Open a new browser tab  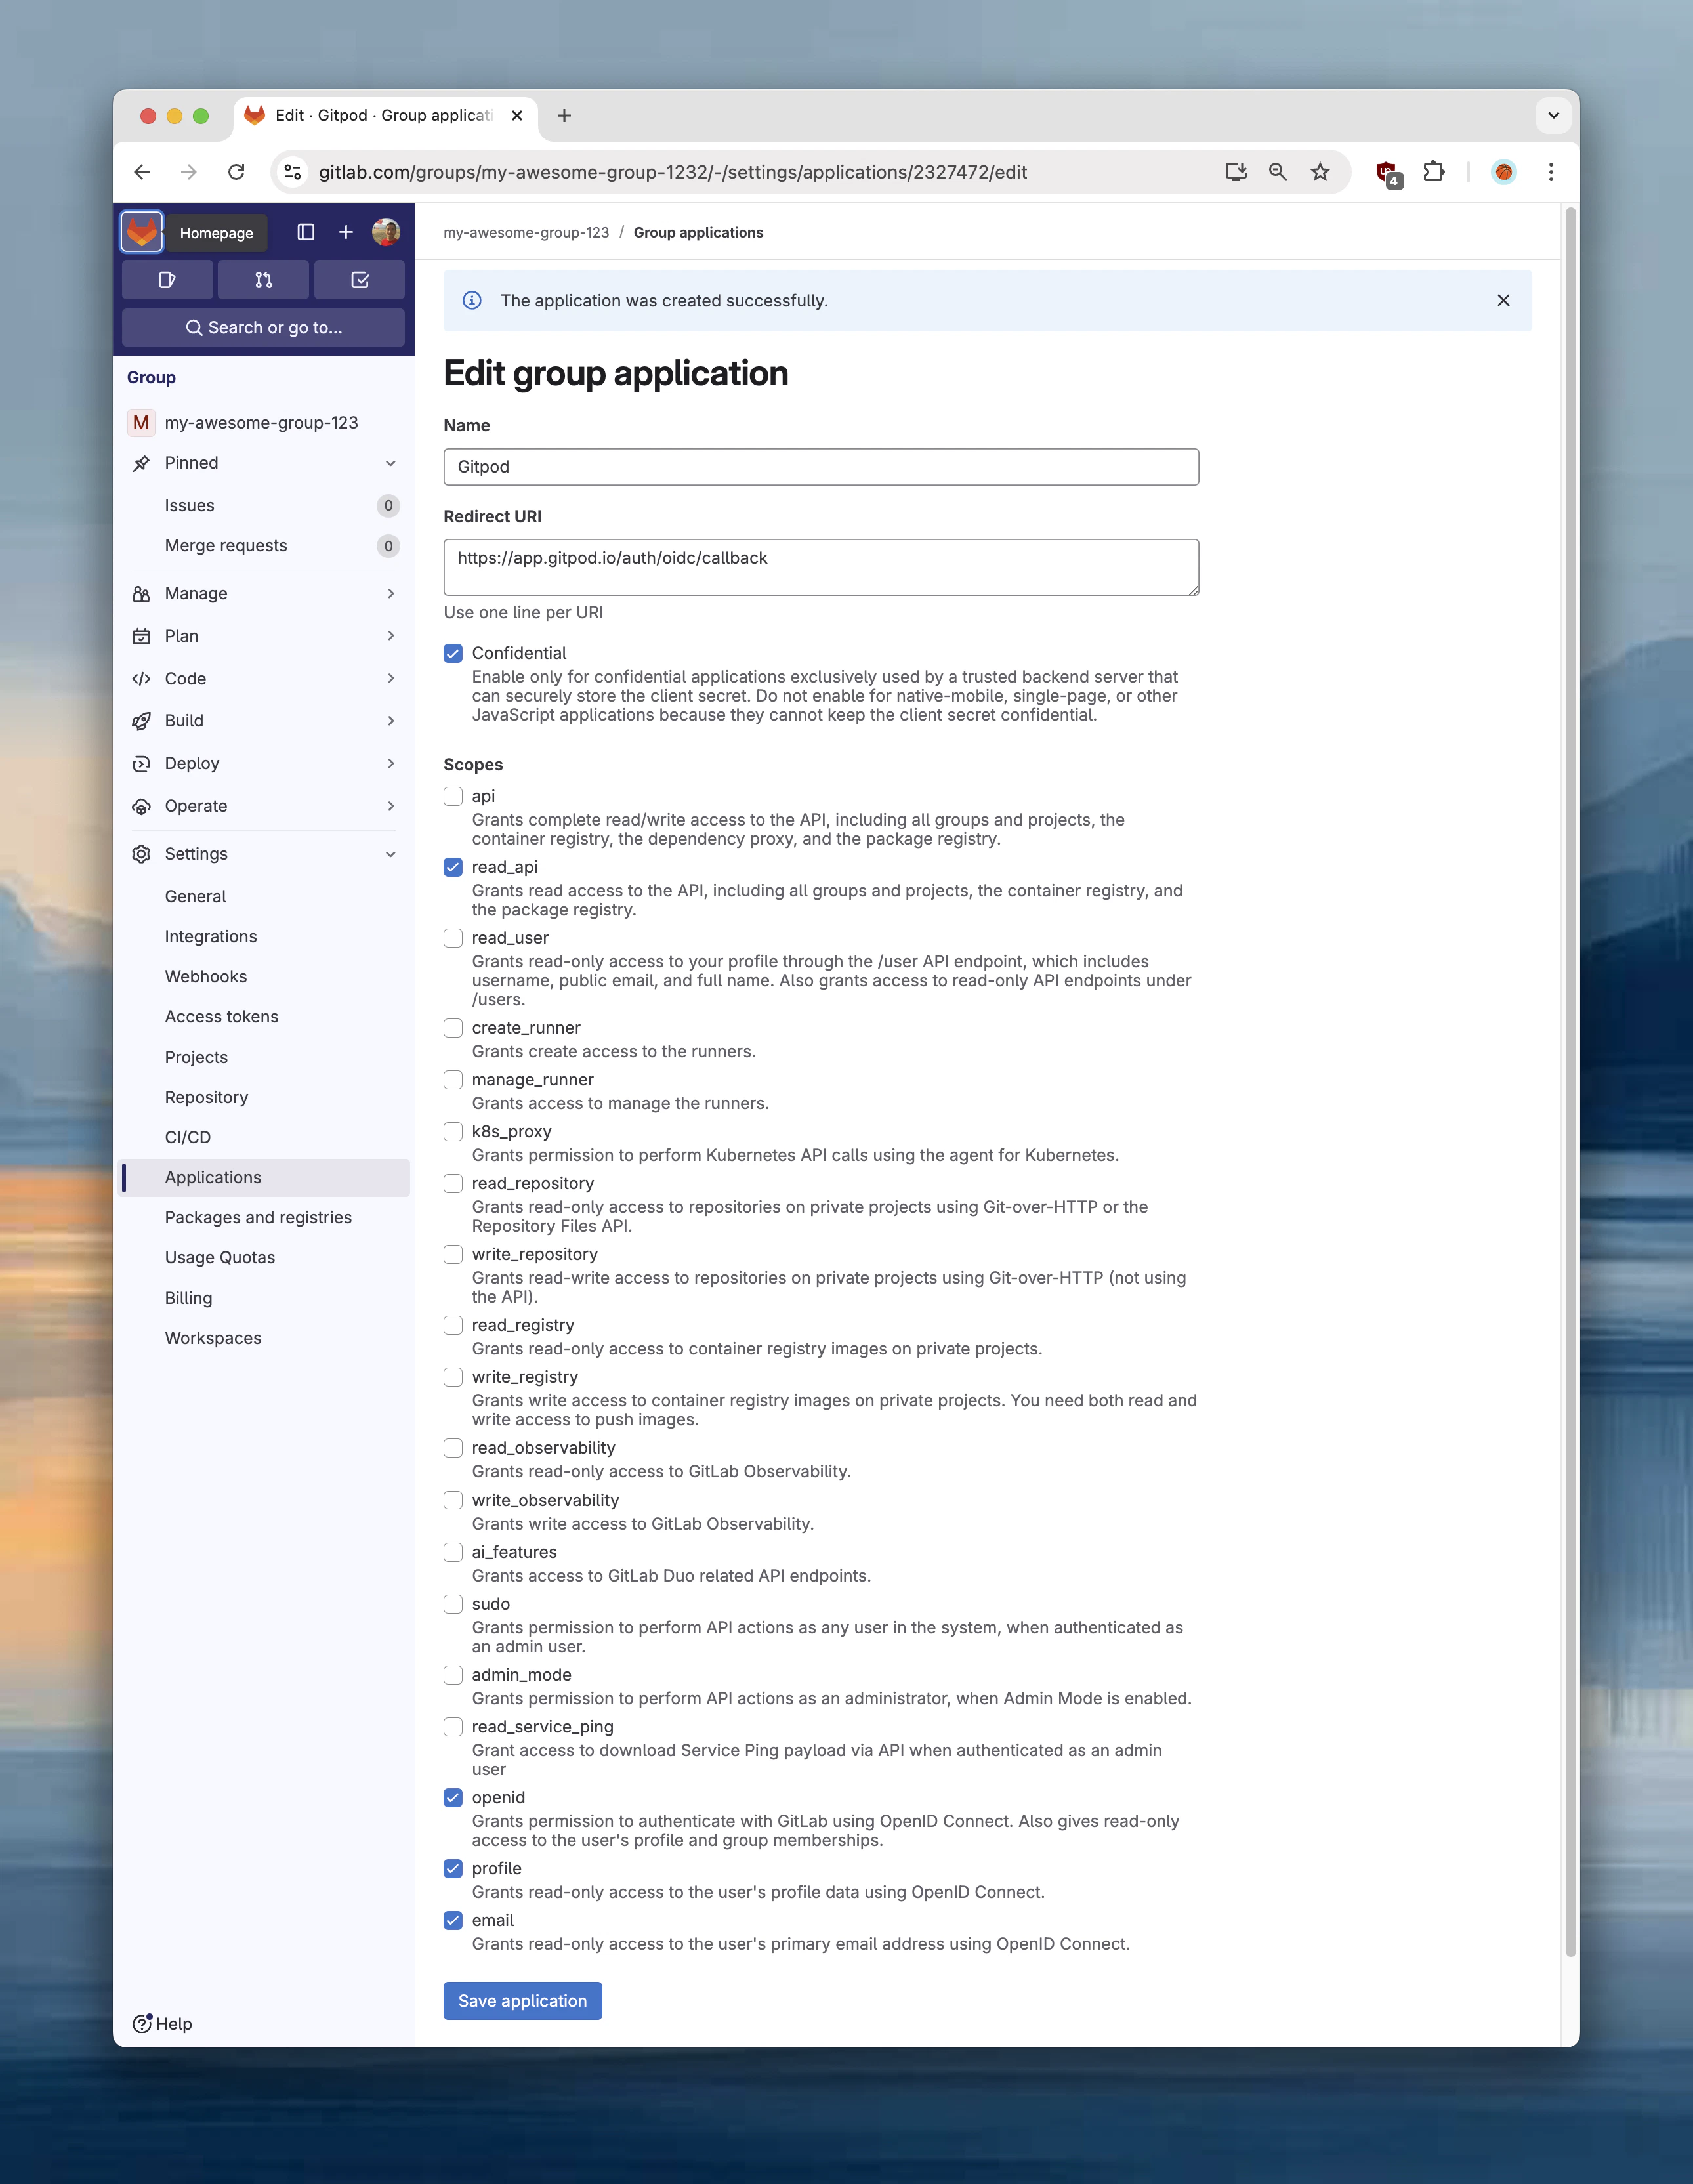(x=564, y=116)
